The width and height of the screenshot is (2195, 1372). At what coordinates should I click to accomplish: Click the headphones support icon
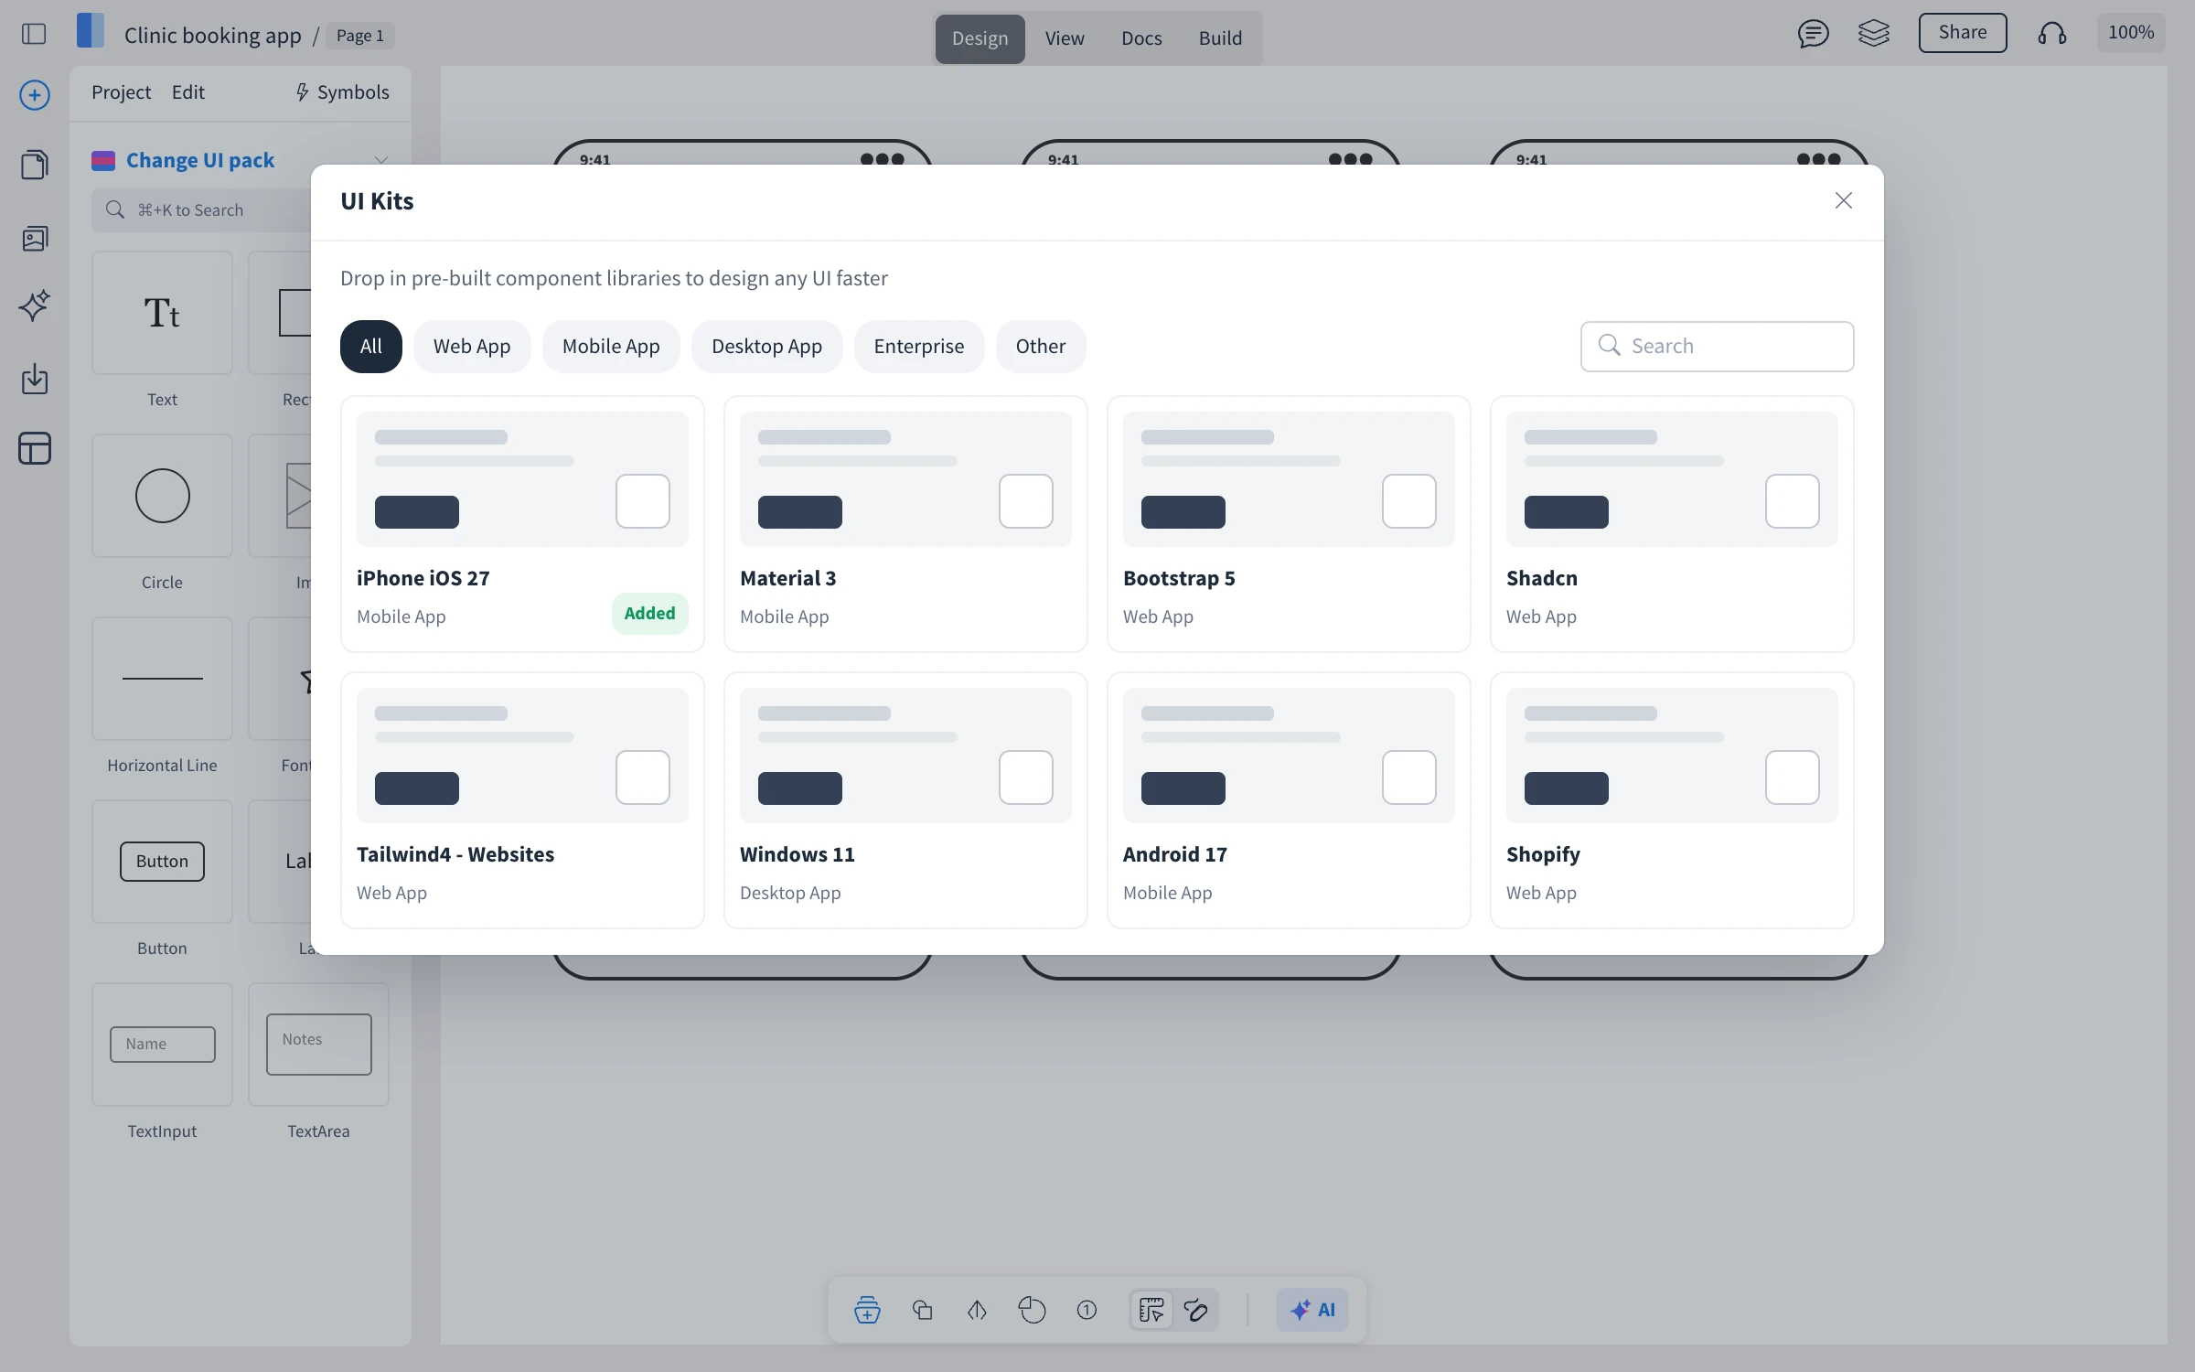pyautogui.click(x=2051, y=34)
